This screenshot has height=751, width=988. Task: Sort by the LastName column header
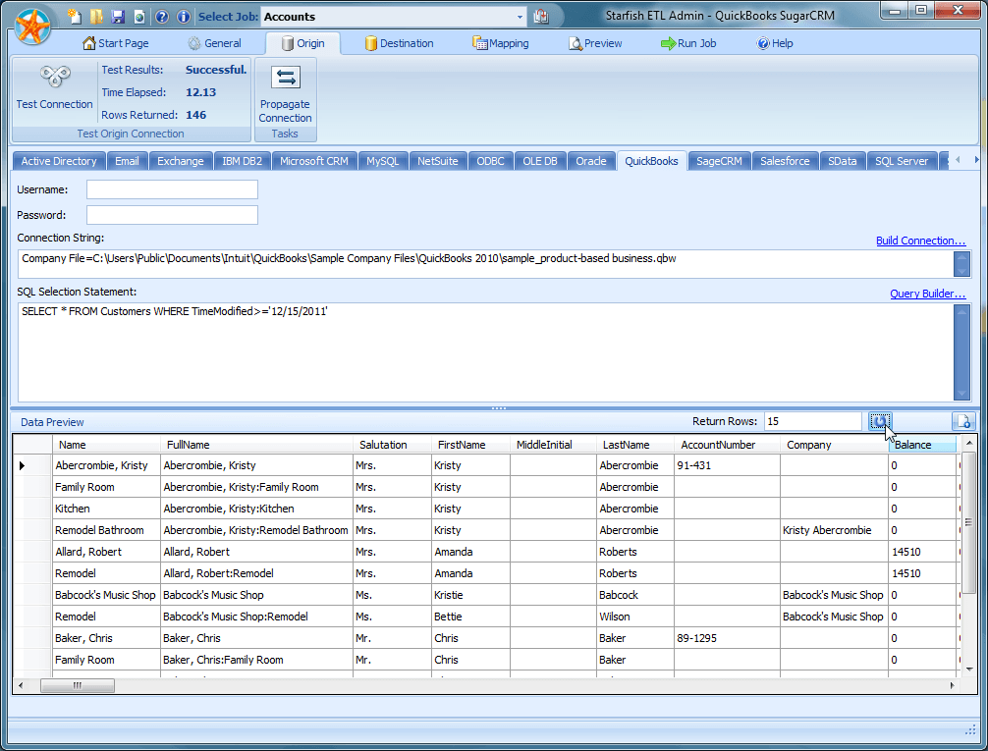click(x=635, y=445)
